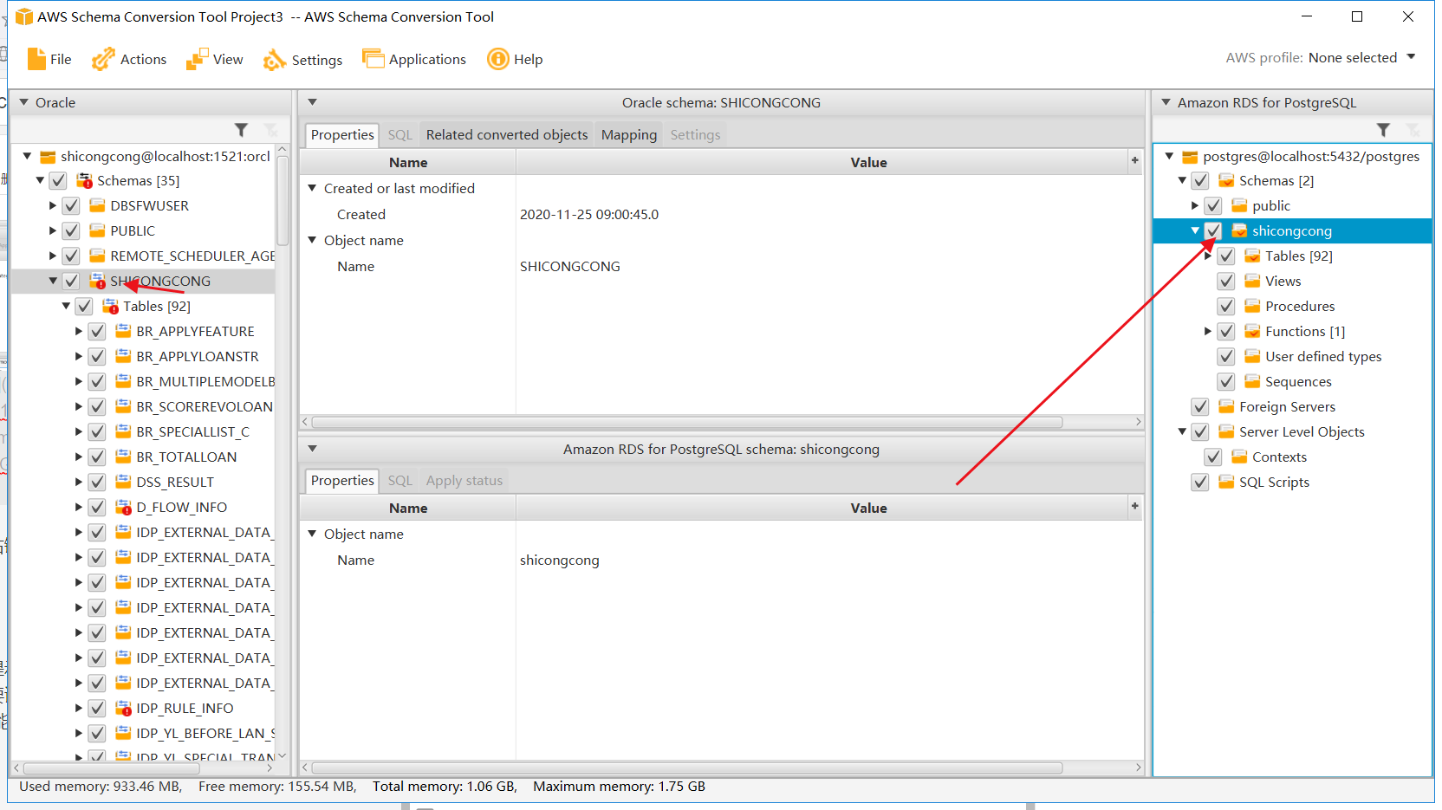
Task: Open the Help menu
Action: point(515,59)
